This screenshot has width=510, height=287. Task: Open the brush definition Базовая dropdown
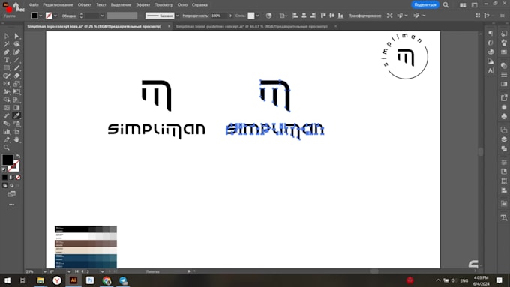click(177, 16)
